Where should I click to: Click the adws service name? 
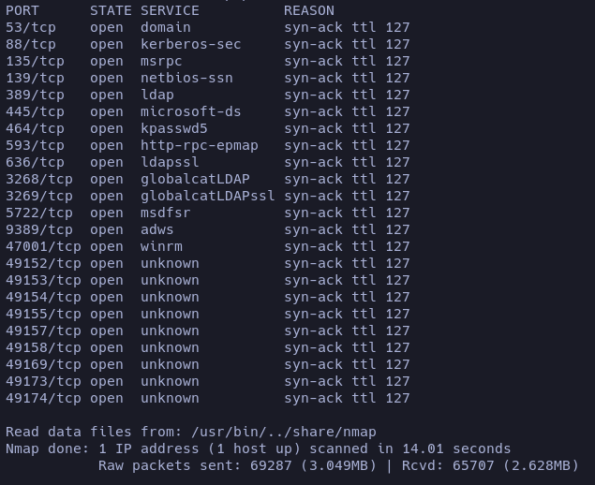tap(156, 229)
